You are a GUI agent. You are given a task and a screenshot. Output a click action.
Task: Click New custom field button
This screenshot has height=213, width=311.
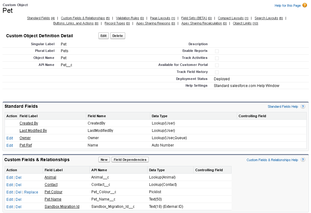tap(104, 160)
